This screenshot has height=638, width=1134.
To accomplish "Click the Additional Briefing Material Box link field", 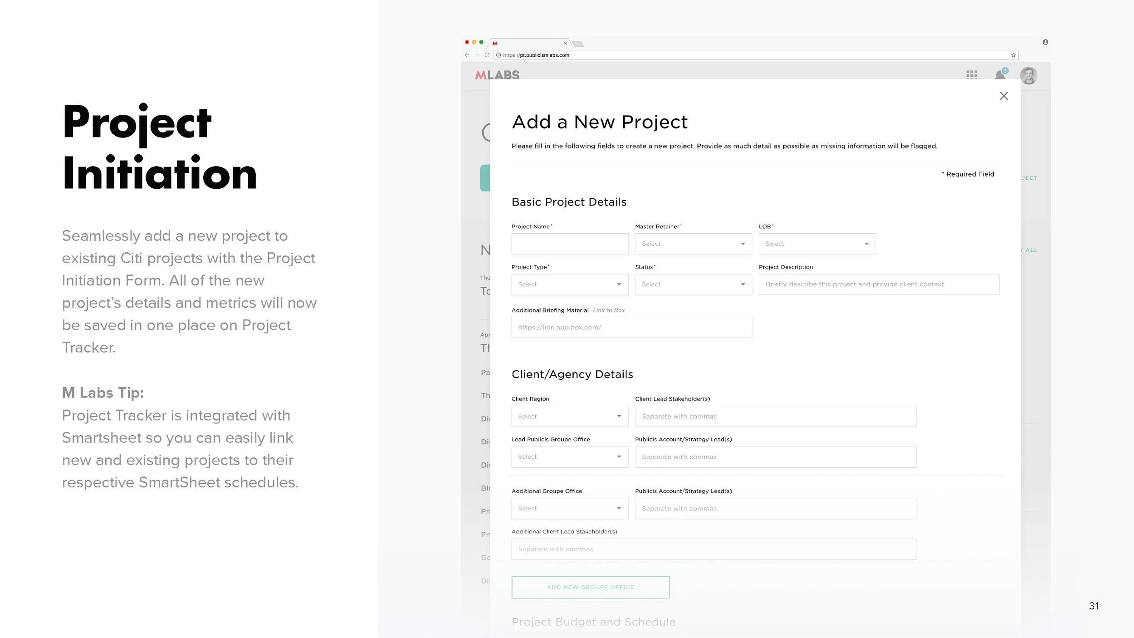I will coord(631,327).
